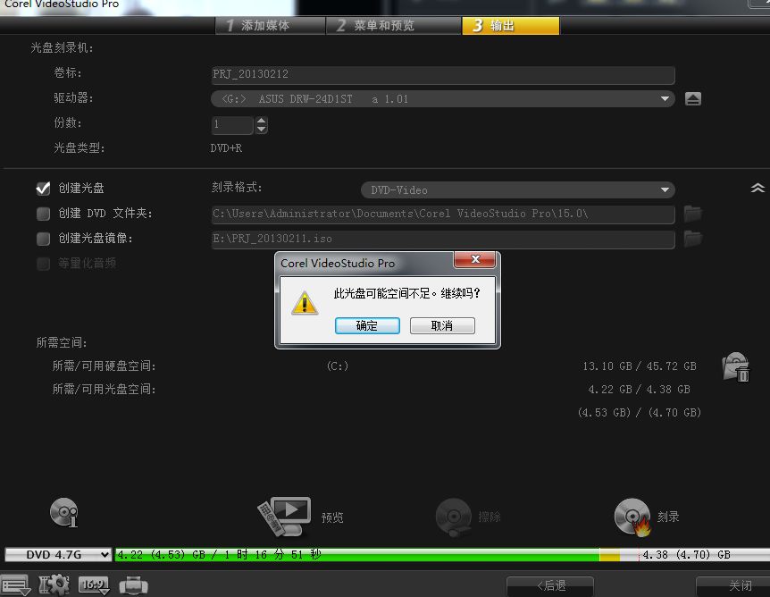Browse folder for disc image path
This screenshot has height=597, width=770.
point(693,239)
